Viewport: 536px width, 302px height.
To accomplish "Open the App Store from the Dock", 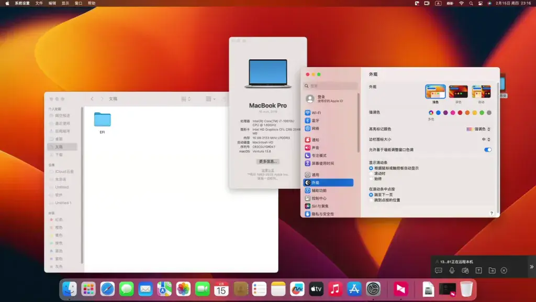I will point(354,289).
